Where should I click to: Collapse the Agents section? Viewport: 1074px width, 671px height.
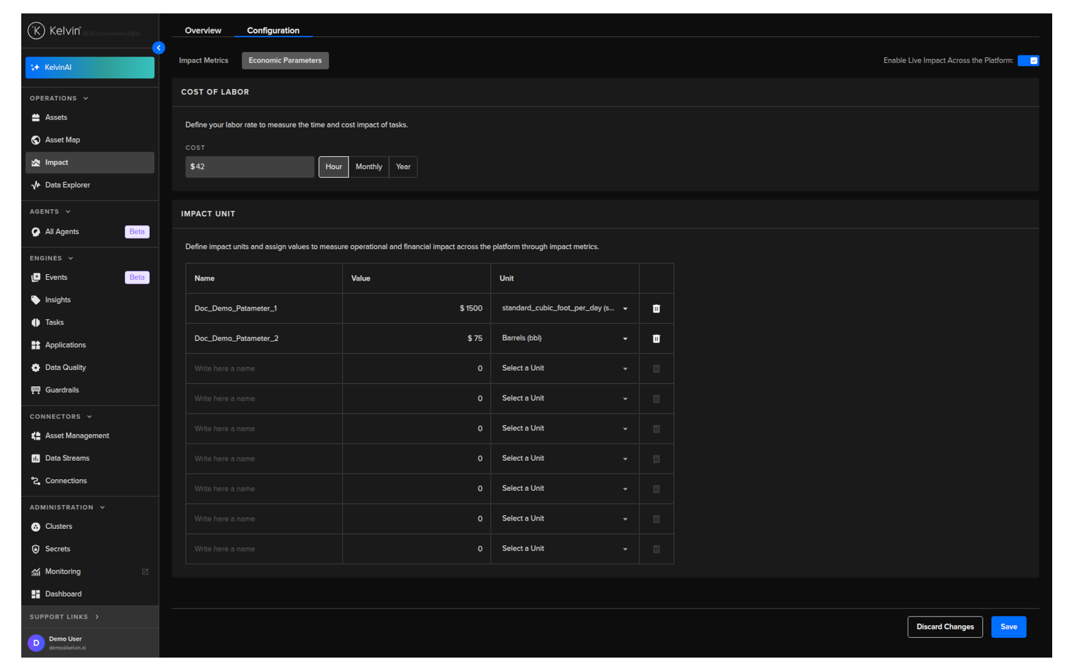(x=50, y=212)
